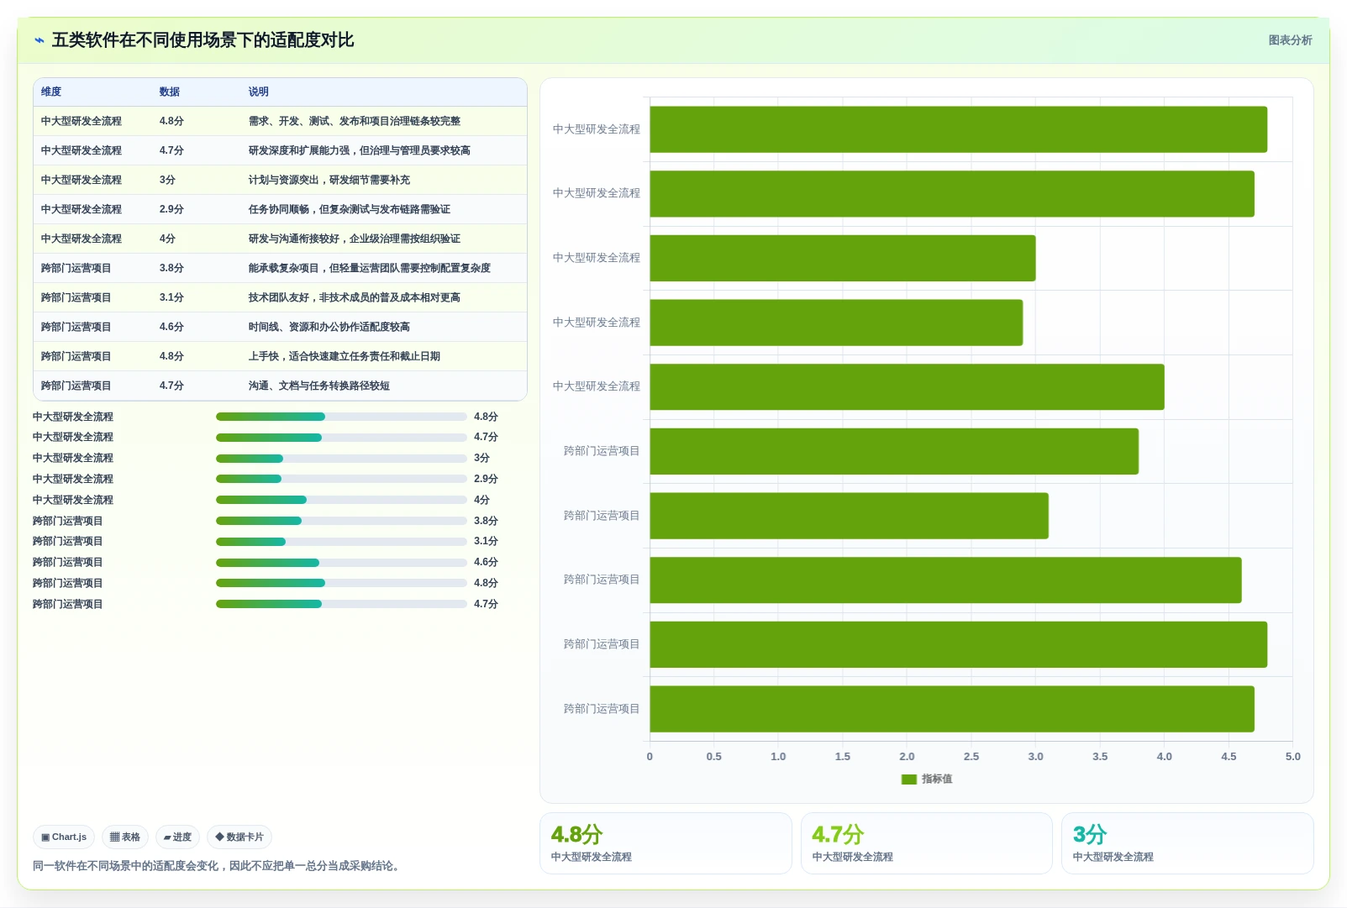
Task: Click the progress bar valued 4.6分
Action: (341, 563)
